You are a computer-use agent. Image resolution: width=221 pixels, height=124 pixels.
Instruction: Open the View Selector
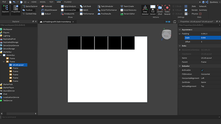145,10
